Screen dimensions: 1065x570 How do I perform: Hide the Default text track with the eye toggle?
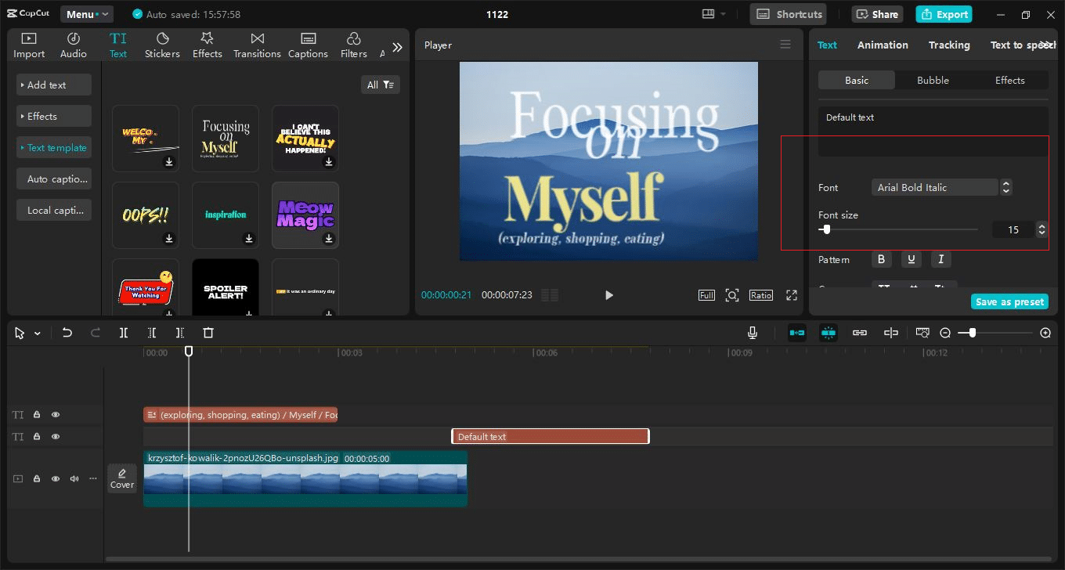(x=56, y=436)
